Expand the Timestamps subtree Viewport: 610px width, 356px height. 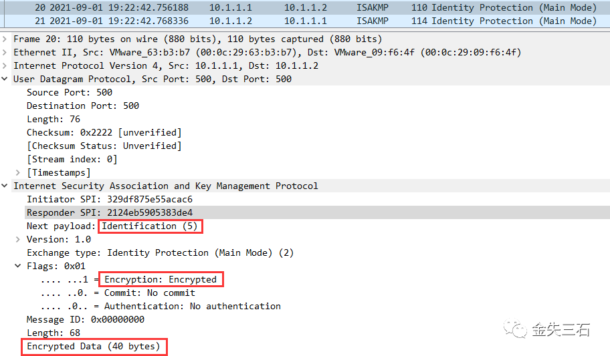18,172
